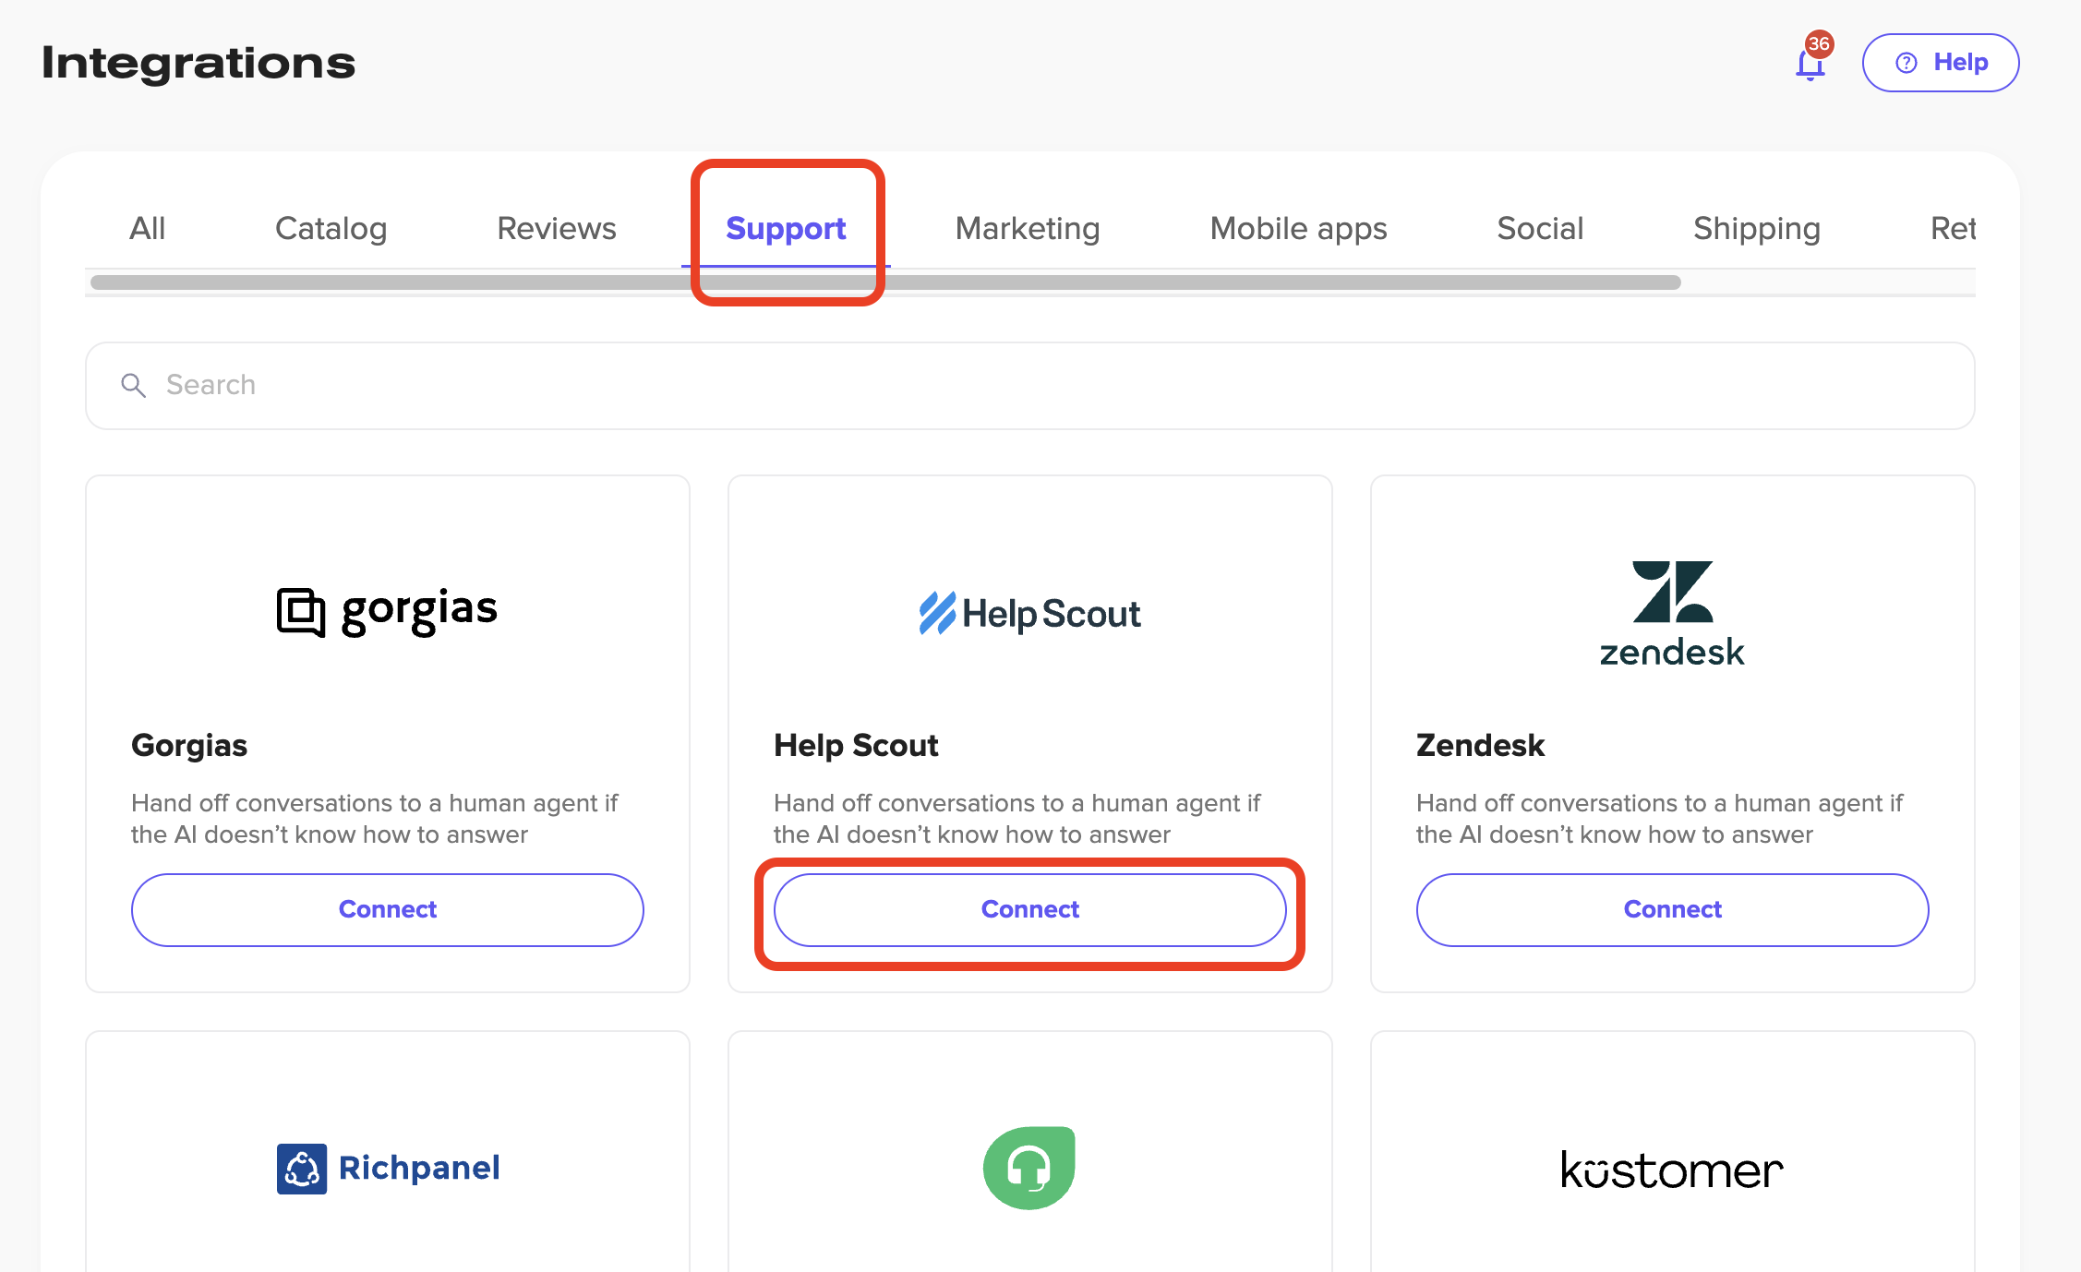
Task: Click the Gorgias logo
Action: pyautogui.click(x=387, y=611)
